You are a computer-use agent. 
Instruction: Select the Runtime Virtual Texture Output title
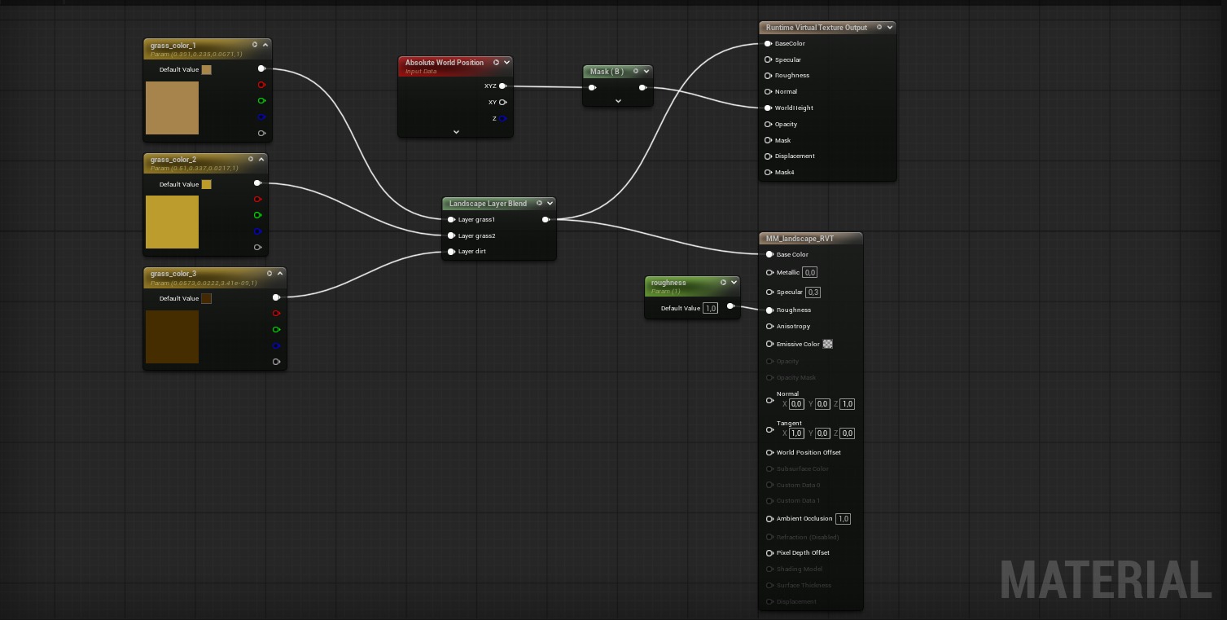coord(817,28)
